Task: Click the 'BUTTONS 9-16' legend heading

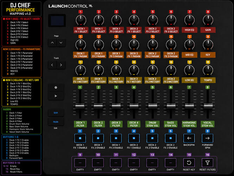Action: pos(12,163)
